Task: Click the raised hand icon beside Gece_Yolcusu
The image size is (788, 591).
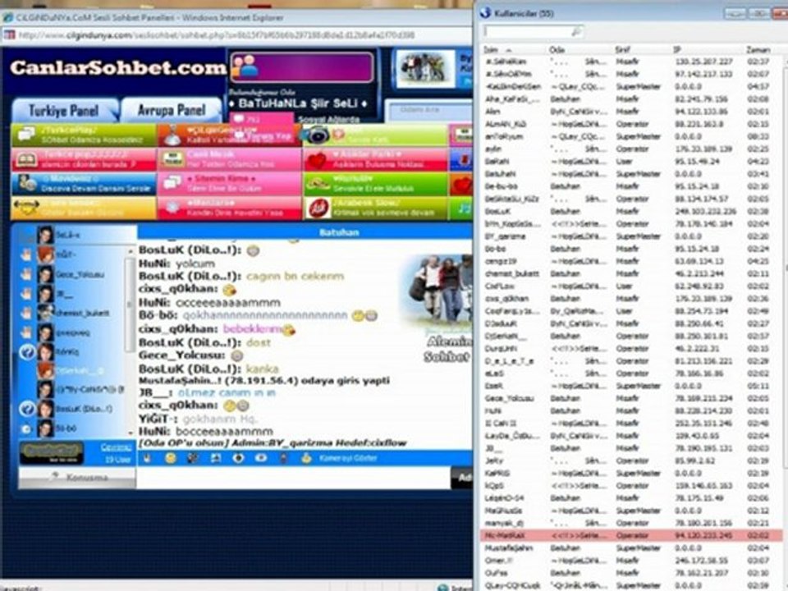Action: pyautogui.click(x=26, y=274)
